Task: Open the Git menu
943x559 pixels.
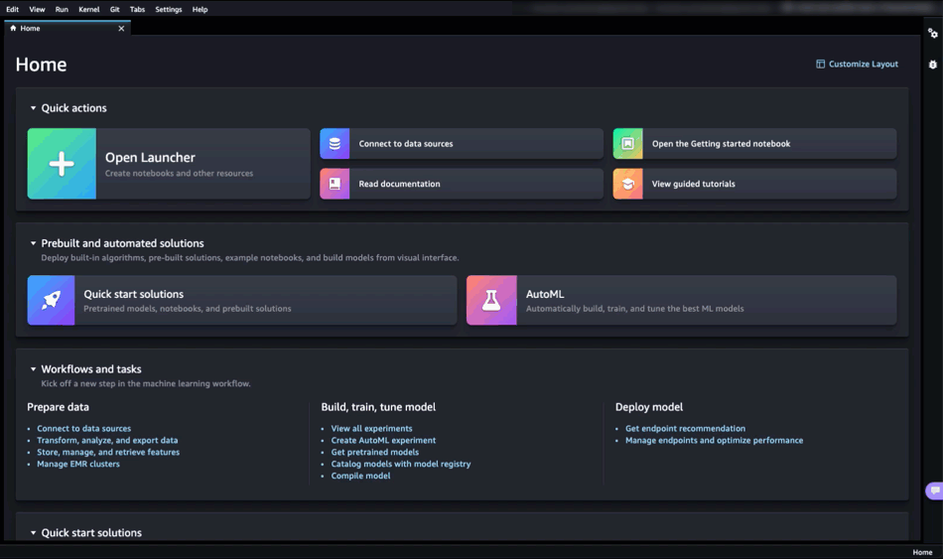Action: point(115,9)
